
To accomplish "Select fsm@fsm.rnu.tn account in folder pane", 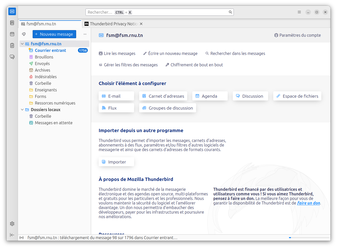I will (x=54, y=44).
